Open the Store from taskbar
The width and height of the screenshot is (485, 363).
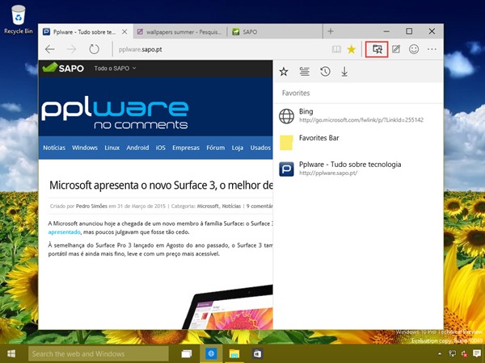click(257, 353)
